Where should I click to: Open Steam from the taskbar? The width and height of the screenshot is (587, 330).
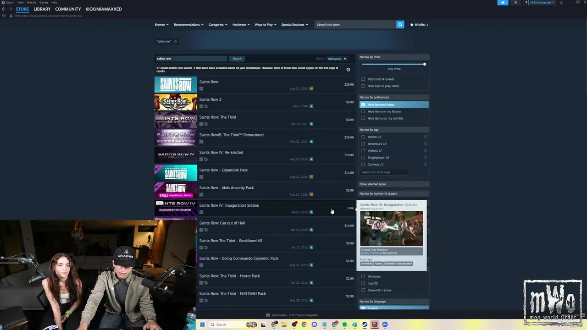point(365,324)
